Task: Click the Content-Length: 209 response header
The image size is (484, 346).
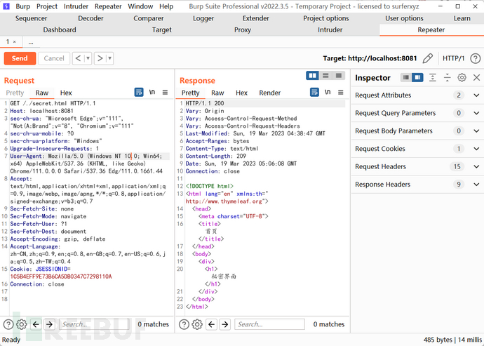Action: point(216,156)
